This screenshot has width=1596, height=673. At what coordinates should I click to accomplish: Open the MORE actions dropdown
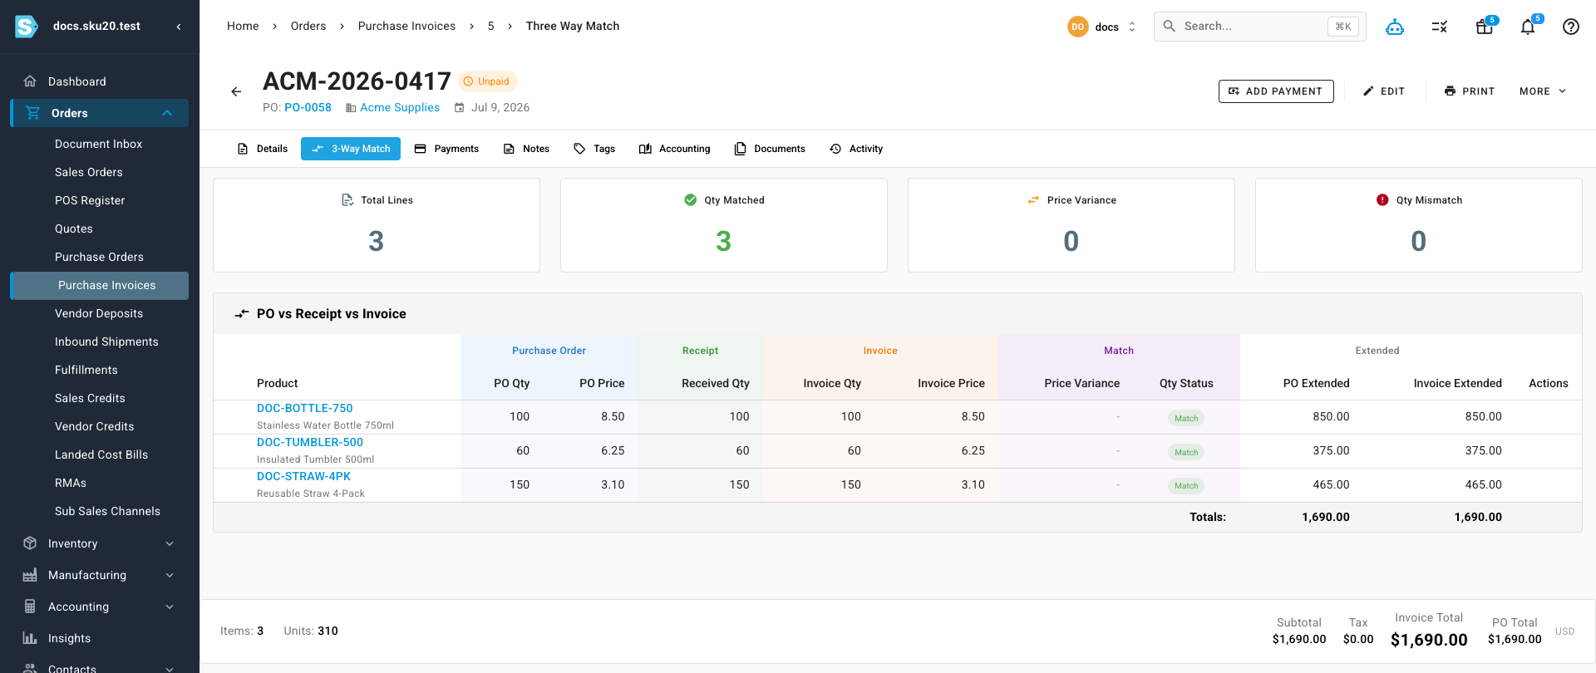[1543, 91]
